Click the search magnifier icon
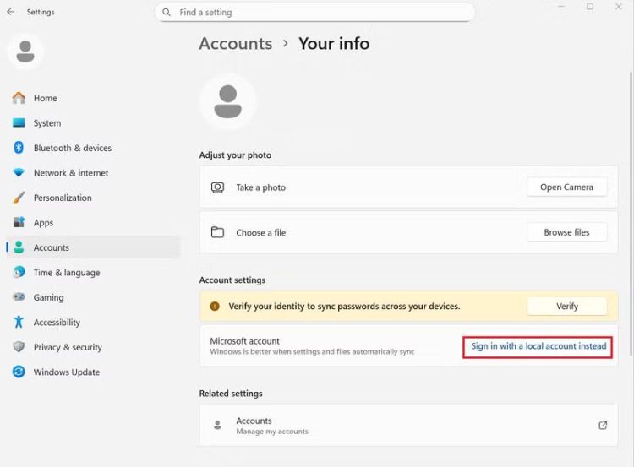634x467 pixels. tap(167, 13)
